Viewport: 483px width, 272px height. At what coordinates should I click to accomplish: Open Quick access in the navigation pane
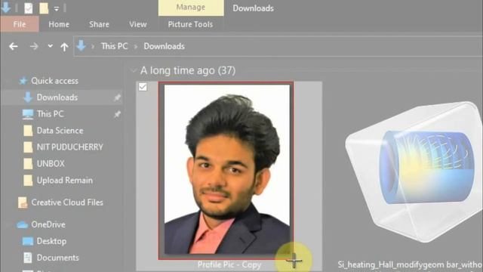pos(54,81)
